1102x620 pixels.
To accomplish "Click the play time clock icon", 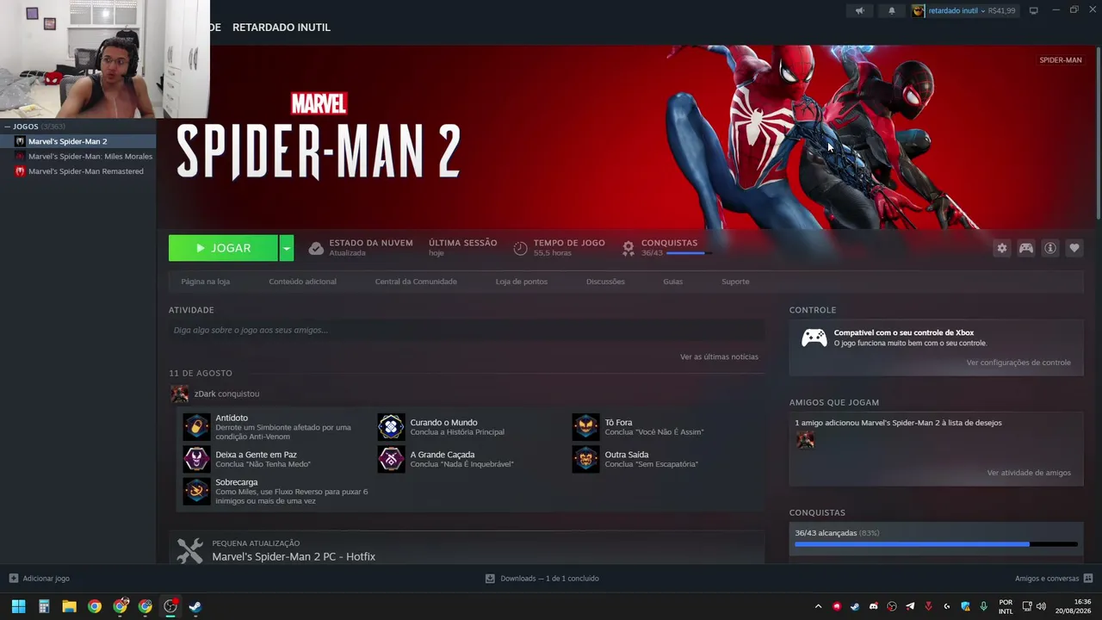I will click(x=520, y=248).
